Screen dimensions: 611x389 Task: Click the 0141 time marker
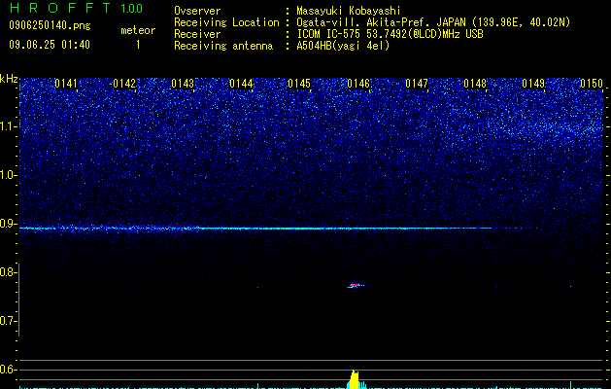[x=65, y=84]
